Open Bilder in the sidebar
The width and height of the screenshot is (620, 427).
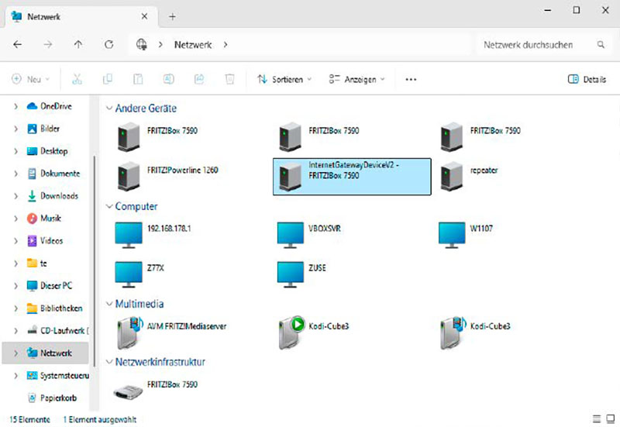[43, 129]
